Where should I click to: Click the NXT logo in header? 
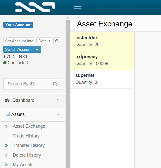35,7
